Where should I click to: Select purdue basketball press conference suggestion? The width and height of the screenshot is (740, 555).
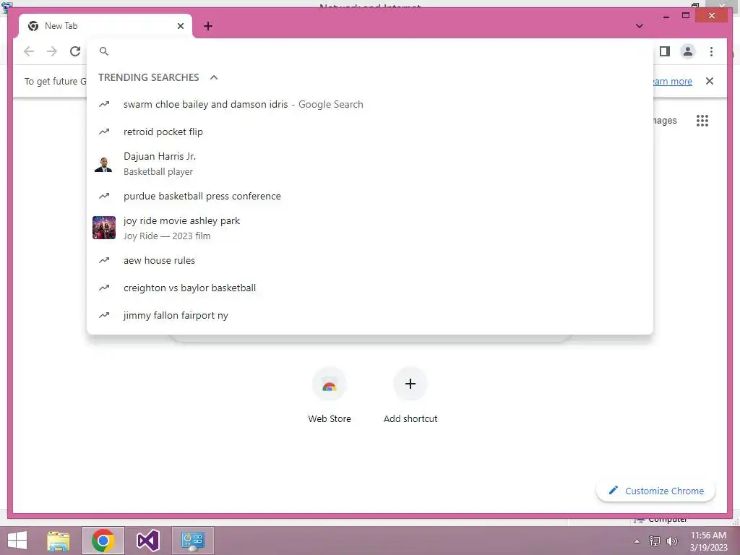point(370,196)
